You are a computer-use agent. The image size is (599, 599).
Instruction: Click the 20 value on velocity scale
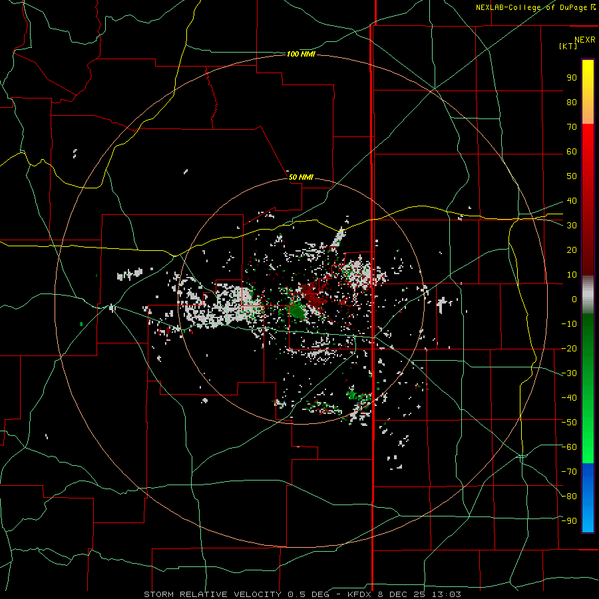[x=572, y=250]
